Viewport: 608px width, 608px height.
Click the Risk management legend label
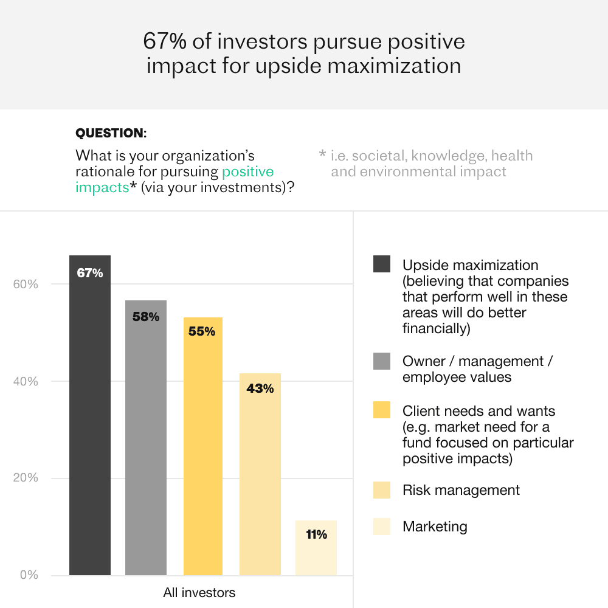461,490
